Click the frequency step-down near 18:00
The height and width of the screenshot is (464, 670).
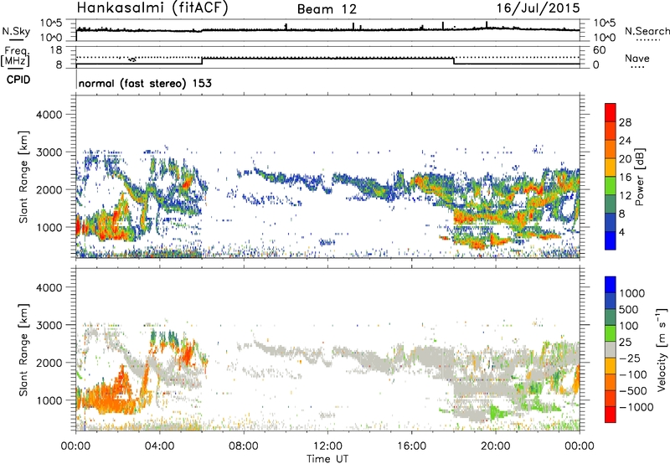(x=454, y=60)
